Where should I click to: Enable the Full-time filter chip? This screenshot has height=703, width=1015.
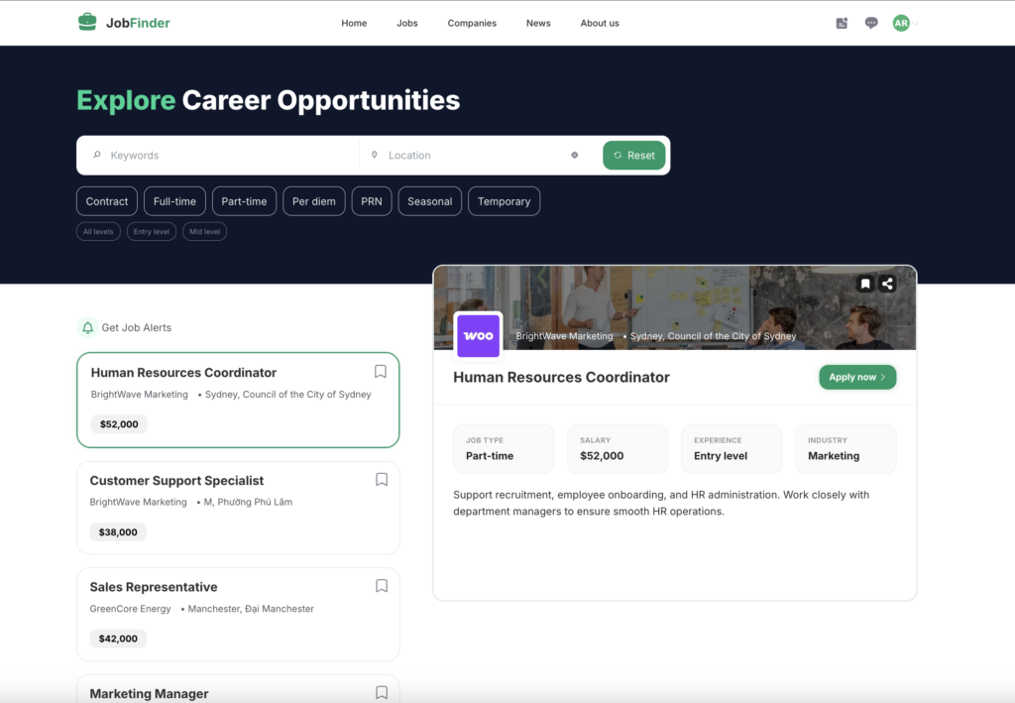point(174,201)
